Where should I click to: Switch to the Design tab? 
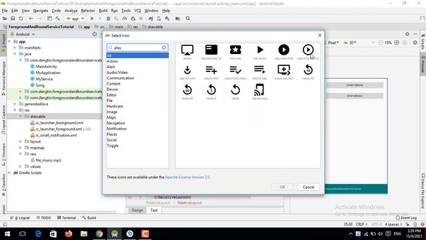pyautogui.click(x=137, y=211)
